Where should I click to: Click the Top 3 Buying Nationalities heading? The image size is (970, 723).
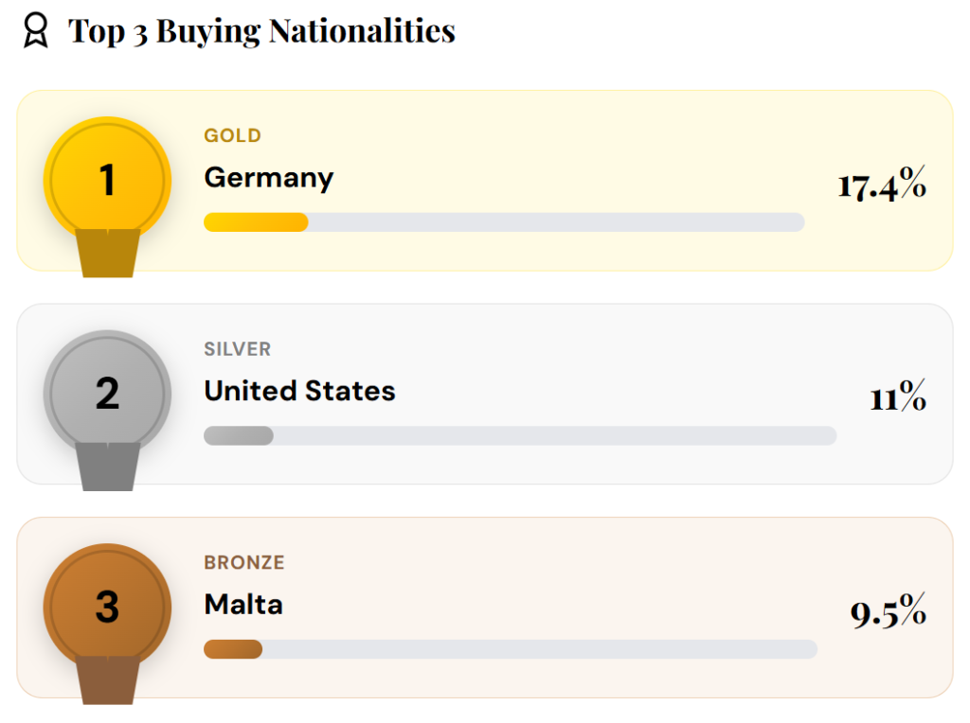pyautogui.click(x=261, y=31)
